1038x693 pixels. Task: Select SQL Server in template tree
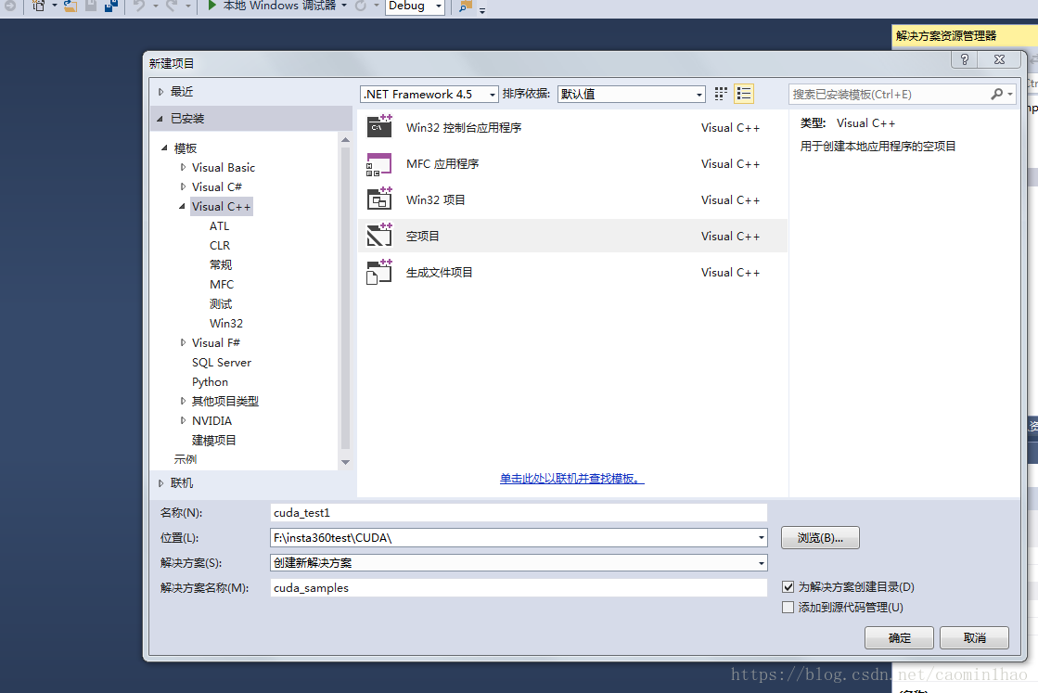(x=222, y=362)
